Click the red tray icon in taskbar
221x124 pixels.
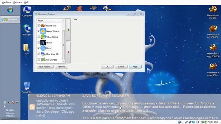click(13, 102)
